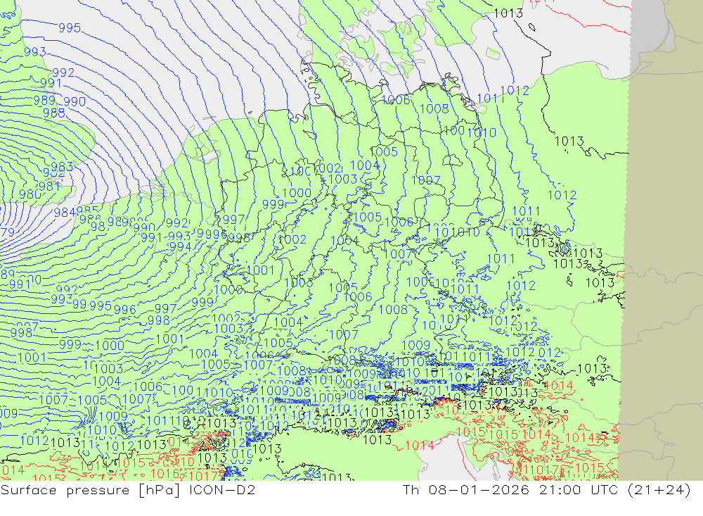703x516 pixels.
Task: Click the "Th 08-01-2026" date text
Action: point(465,489)
